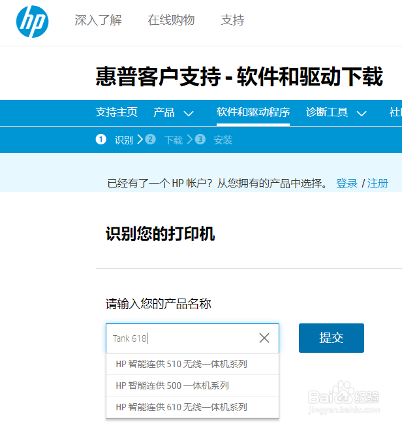Click the step 2 circle icon for 下载
This screenshot has width=402, height=424.
click(150, 140)
